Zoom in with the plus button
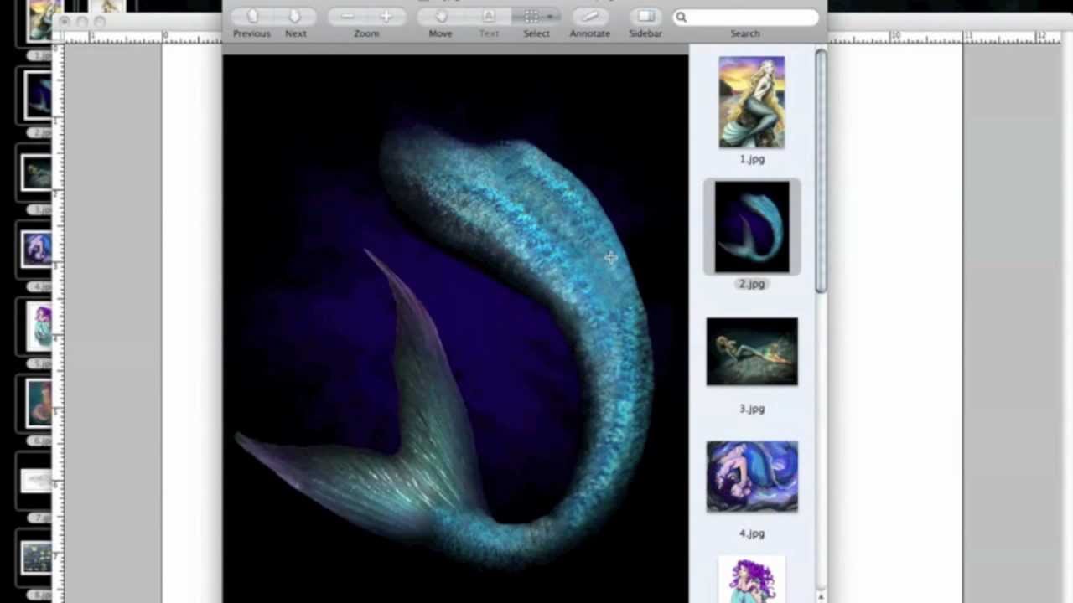 click(x=385, y=16)
